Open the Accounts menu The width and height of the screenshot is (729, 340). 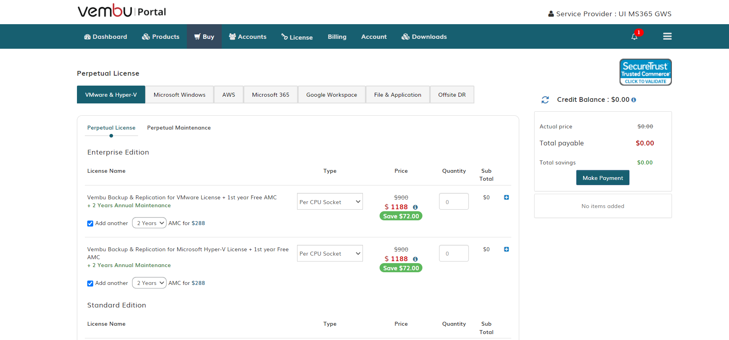click(247, 36)
